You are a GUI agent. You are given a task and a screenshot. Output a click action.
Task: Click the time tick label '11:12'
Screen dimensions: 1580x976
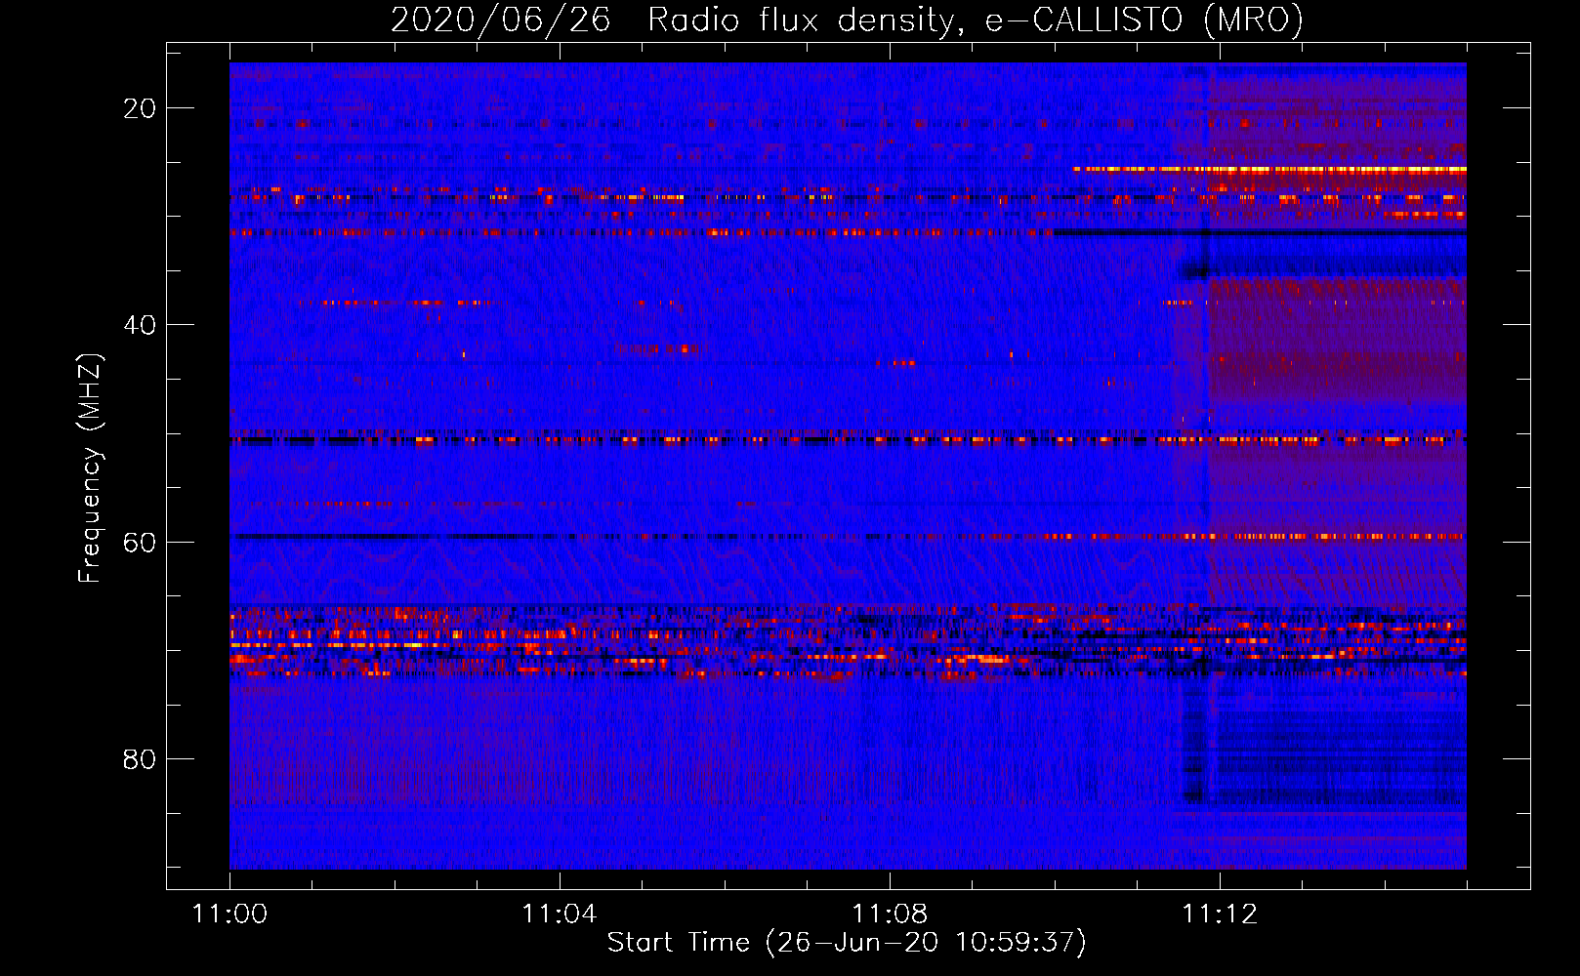coord(1220,914)
